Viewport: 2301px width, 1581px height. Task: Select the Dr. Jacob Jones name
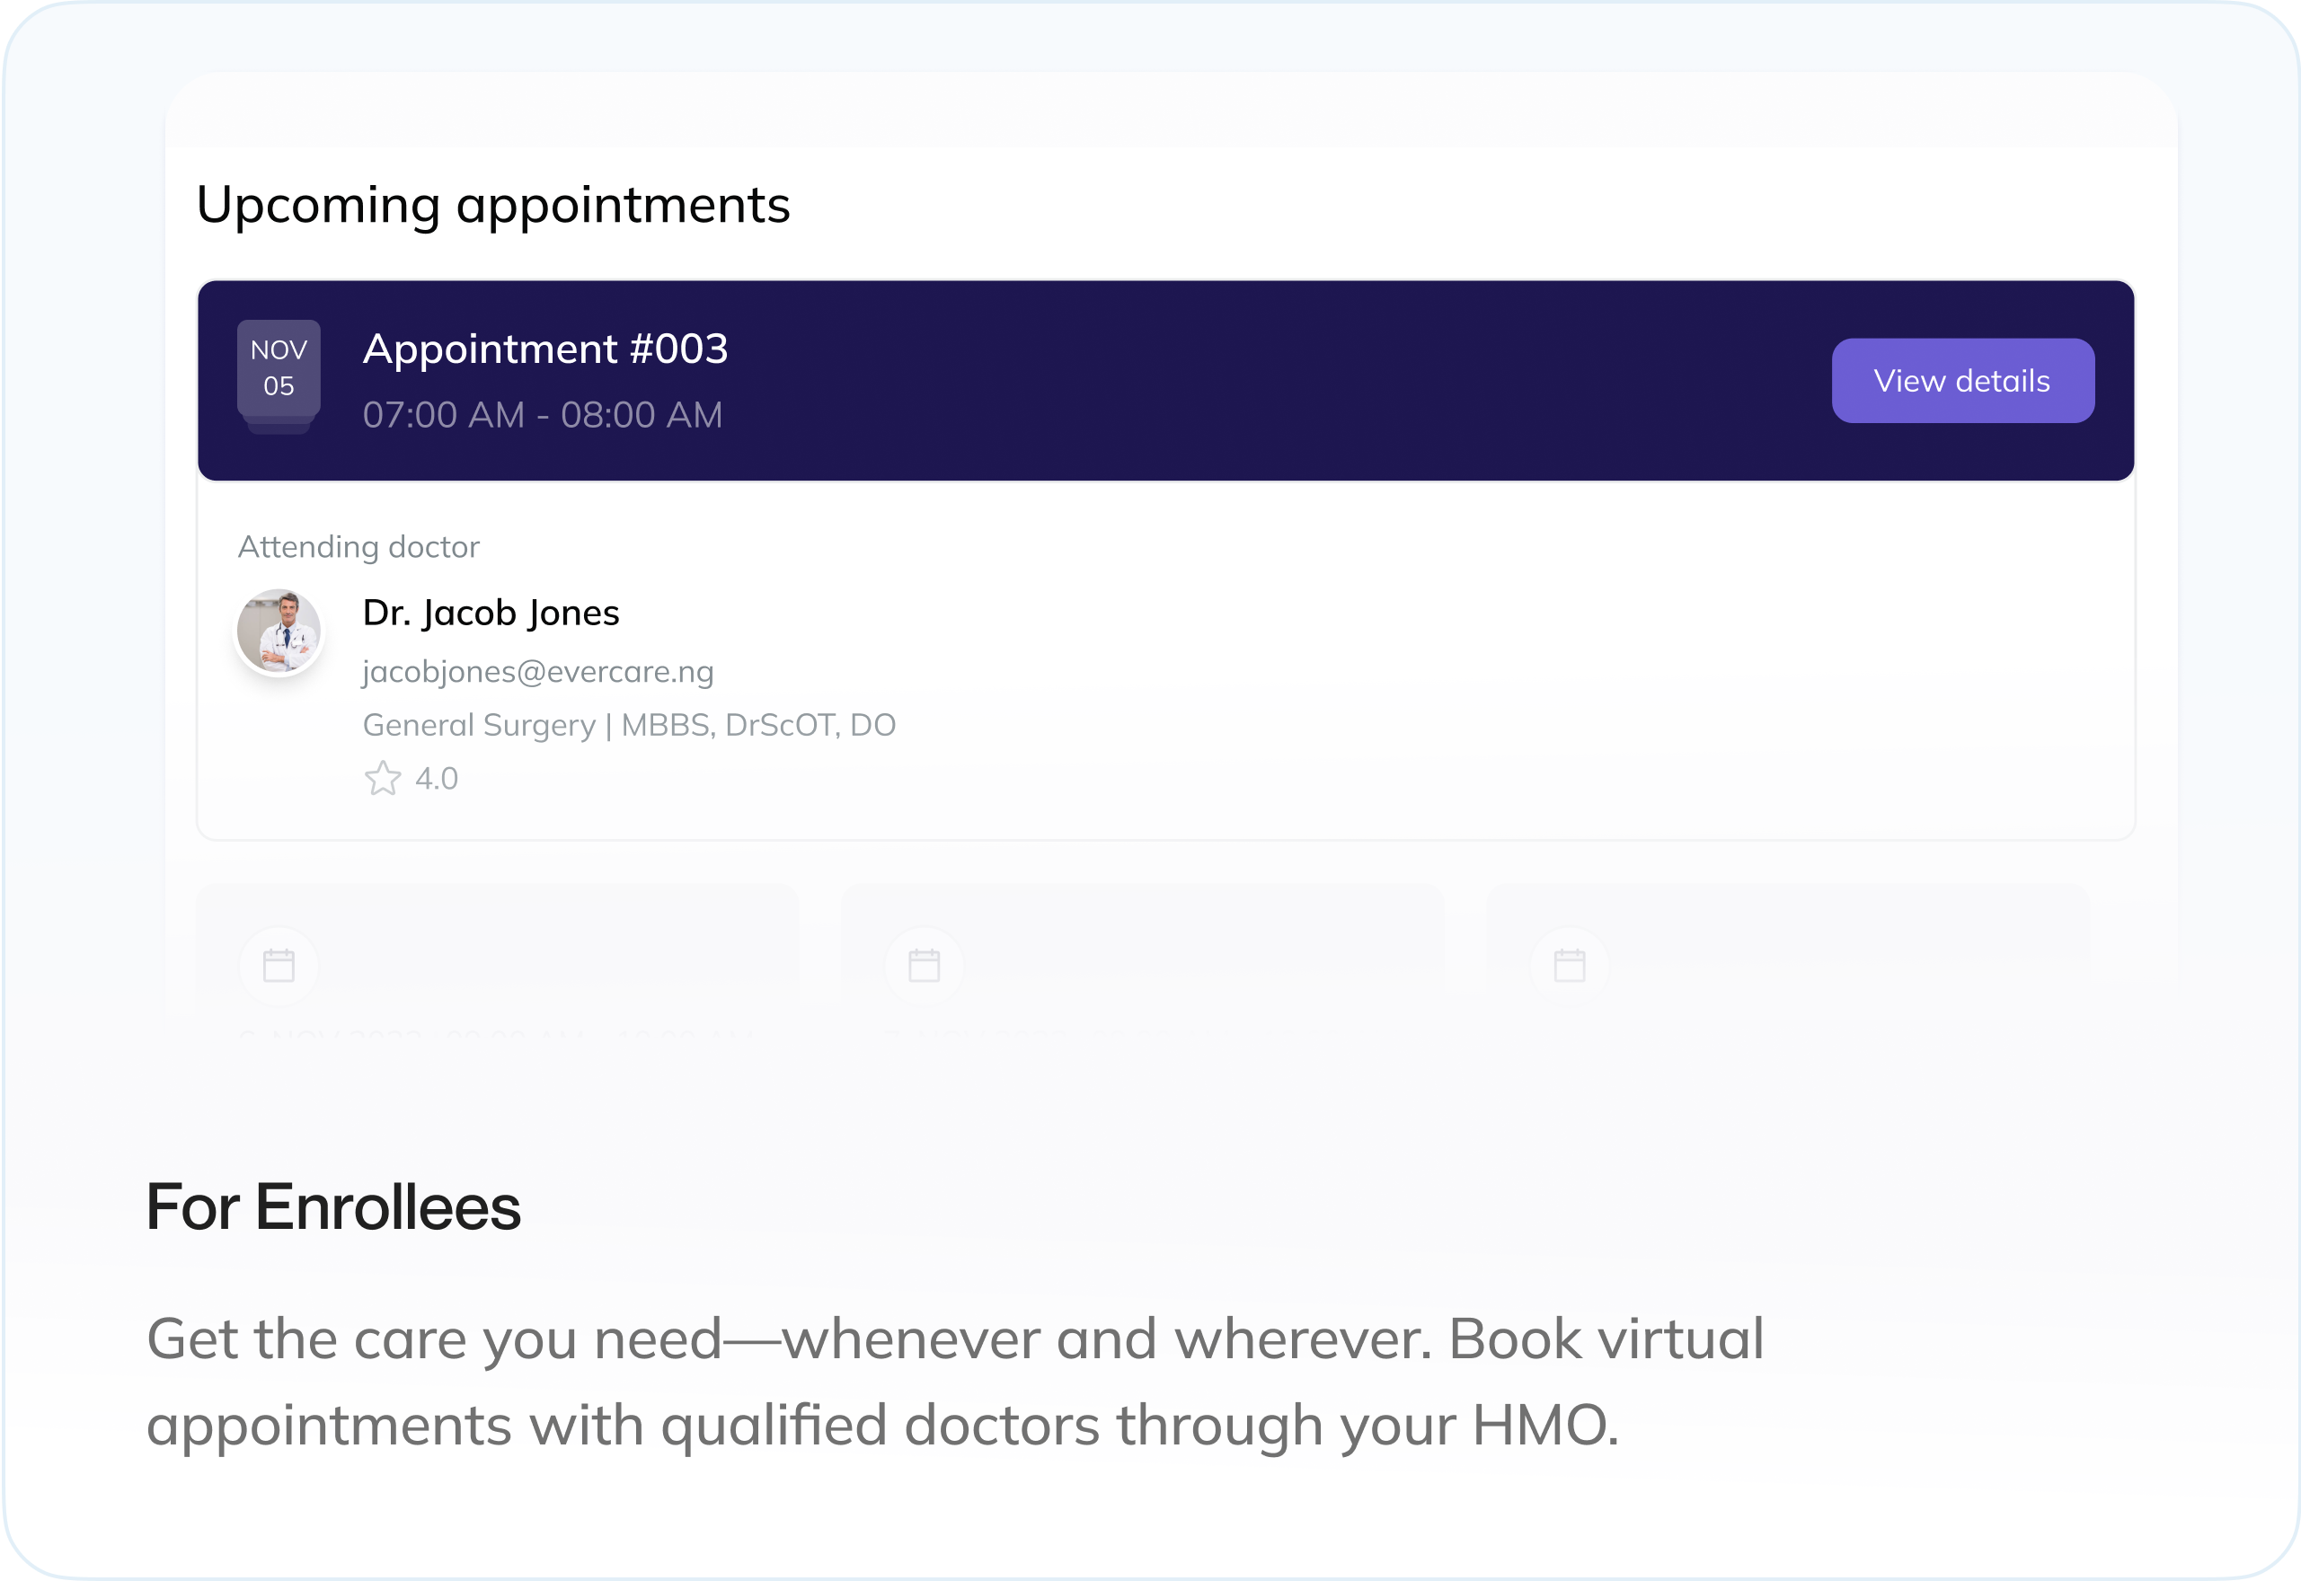491,614
